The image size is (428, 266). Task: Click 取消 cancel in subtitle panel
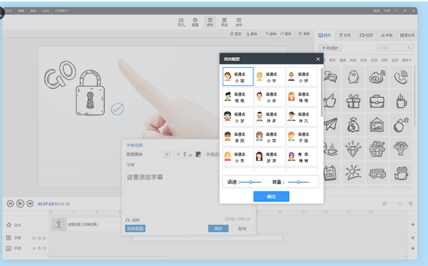point(242,229)
